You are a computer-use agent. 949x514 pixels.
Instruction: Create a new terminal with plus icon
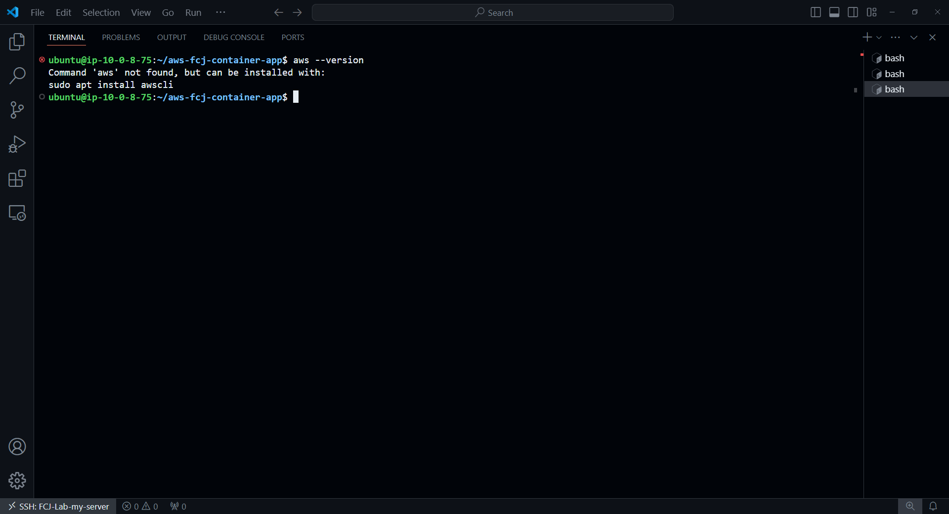(x=867, y=37)
